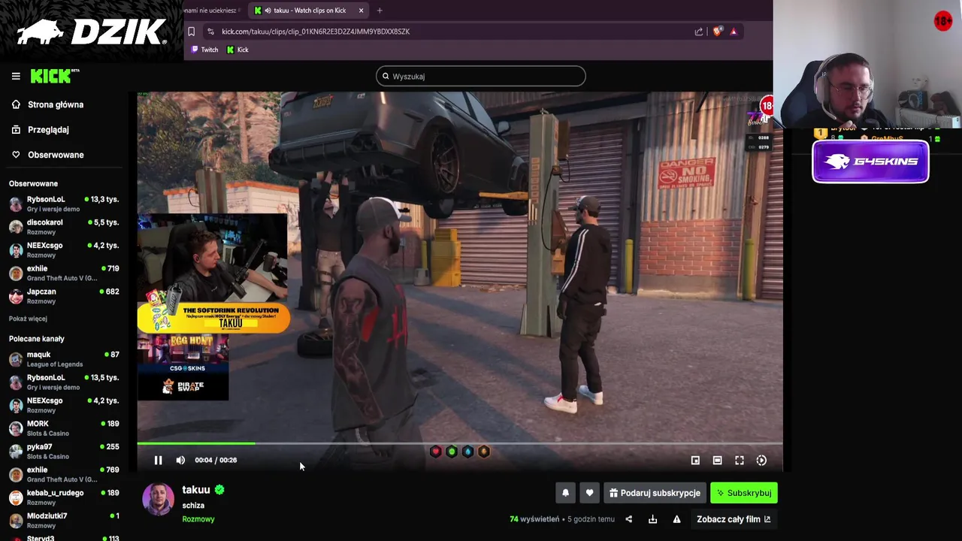This screenshot has height=541, width=962.
Task: Click the Brave Rewards triangle icon
Action: pyautogui.click(x=734, y=32)
